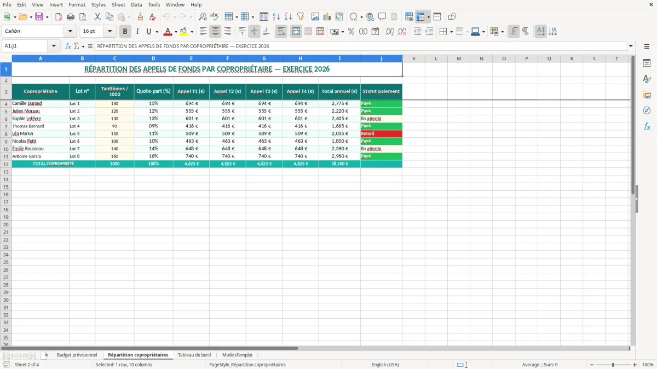Viewport: 657px width, 369px height.
Task: Click the Print icon
Action: tap(71, 17)
